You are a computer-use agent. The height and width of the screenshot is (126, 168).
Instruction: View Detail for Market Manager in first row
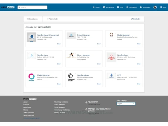139,44
